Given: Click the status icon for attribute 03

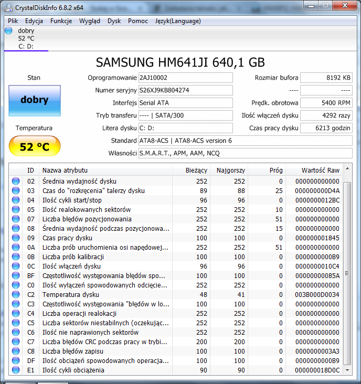Looking at the screenshot, I should [x=16, y=190].
